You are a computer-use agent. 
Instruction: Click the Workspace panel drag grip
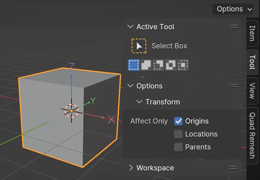tap(233, 168)
